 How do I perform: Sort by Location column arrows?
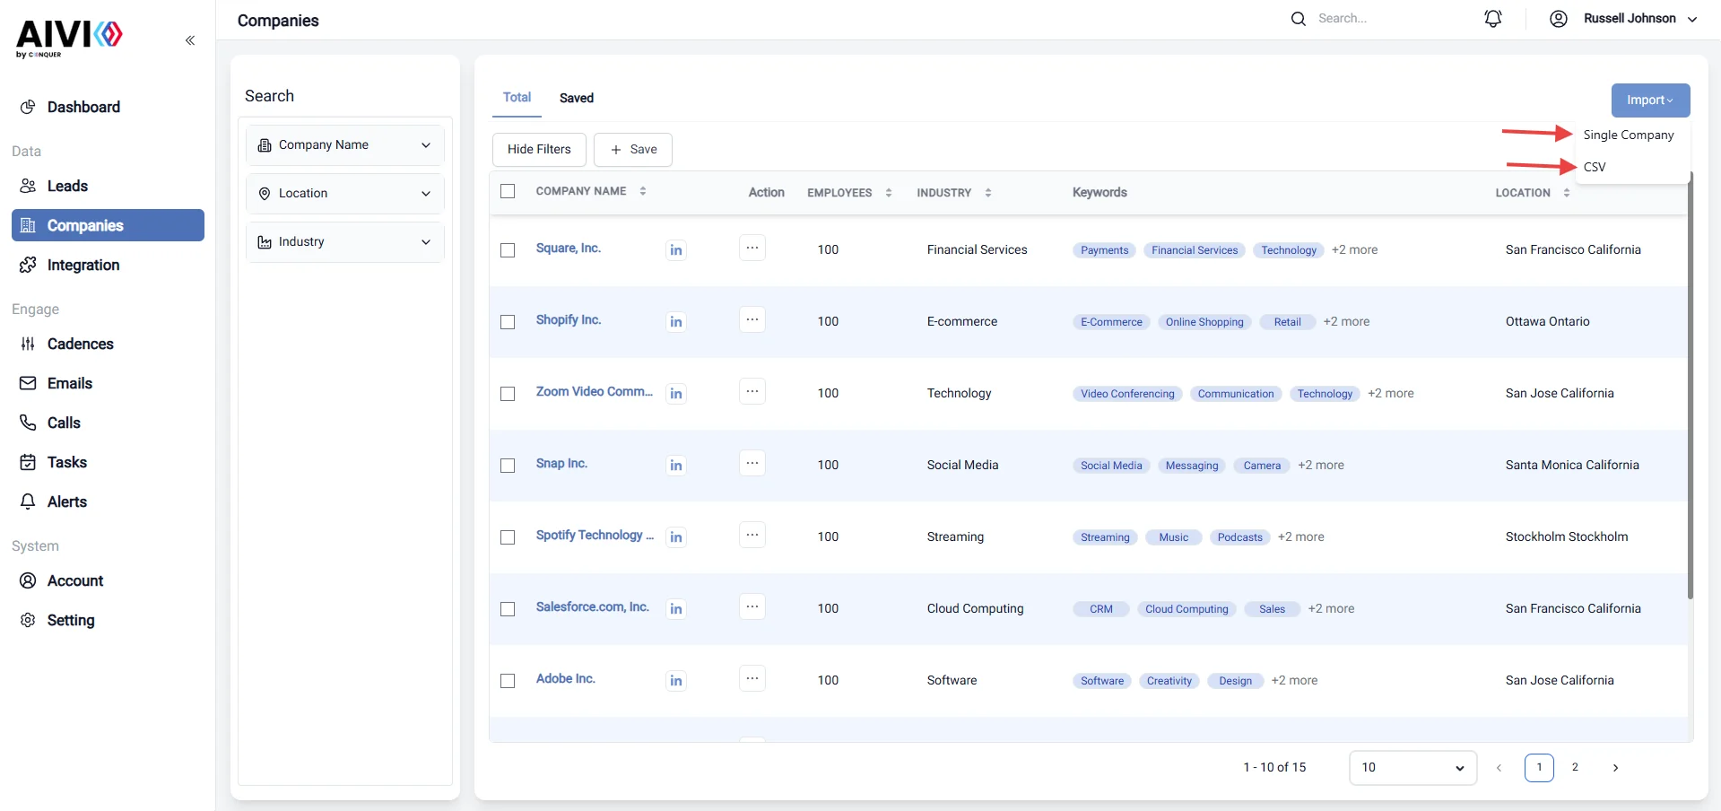(1567, 193)
